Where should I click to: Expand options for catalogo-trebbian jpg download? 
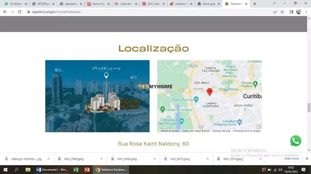48,159
